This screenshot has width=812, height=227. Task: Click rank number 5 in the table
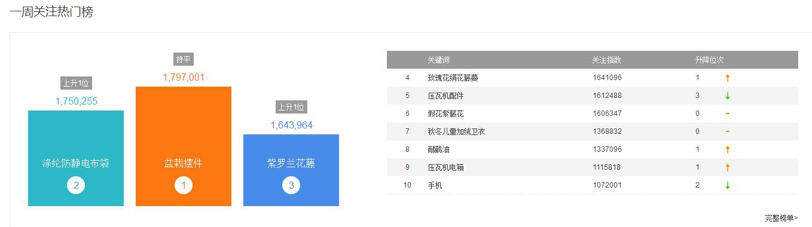[x=407, y=96]
